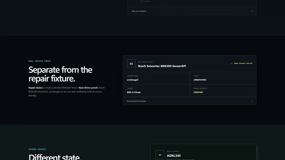Expand Show pinned file hashes
The width and height of the screenshot is (285, 160).
point(190,101)
